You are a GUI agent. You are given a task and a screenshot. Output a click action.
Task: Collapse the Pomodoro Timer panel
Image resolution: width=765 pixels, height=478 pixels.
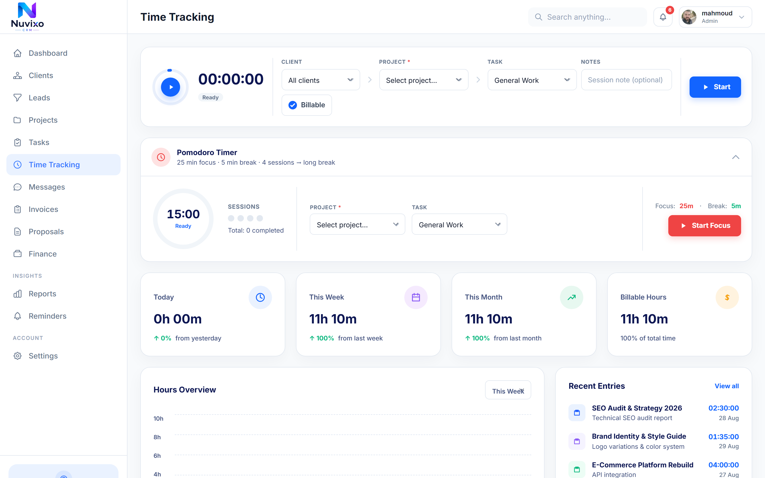[x=736, y=157]
